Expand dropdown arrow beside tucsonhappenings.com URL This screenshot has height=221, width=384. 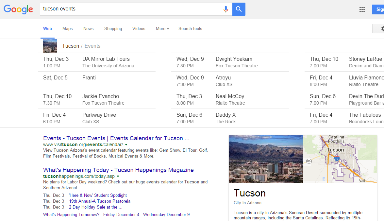118,176
